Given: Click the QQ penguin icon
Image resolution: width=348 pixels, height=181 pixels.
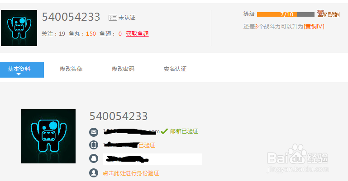Looking at the screenshot, I should click(x=94, y=158).
